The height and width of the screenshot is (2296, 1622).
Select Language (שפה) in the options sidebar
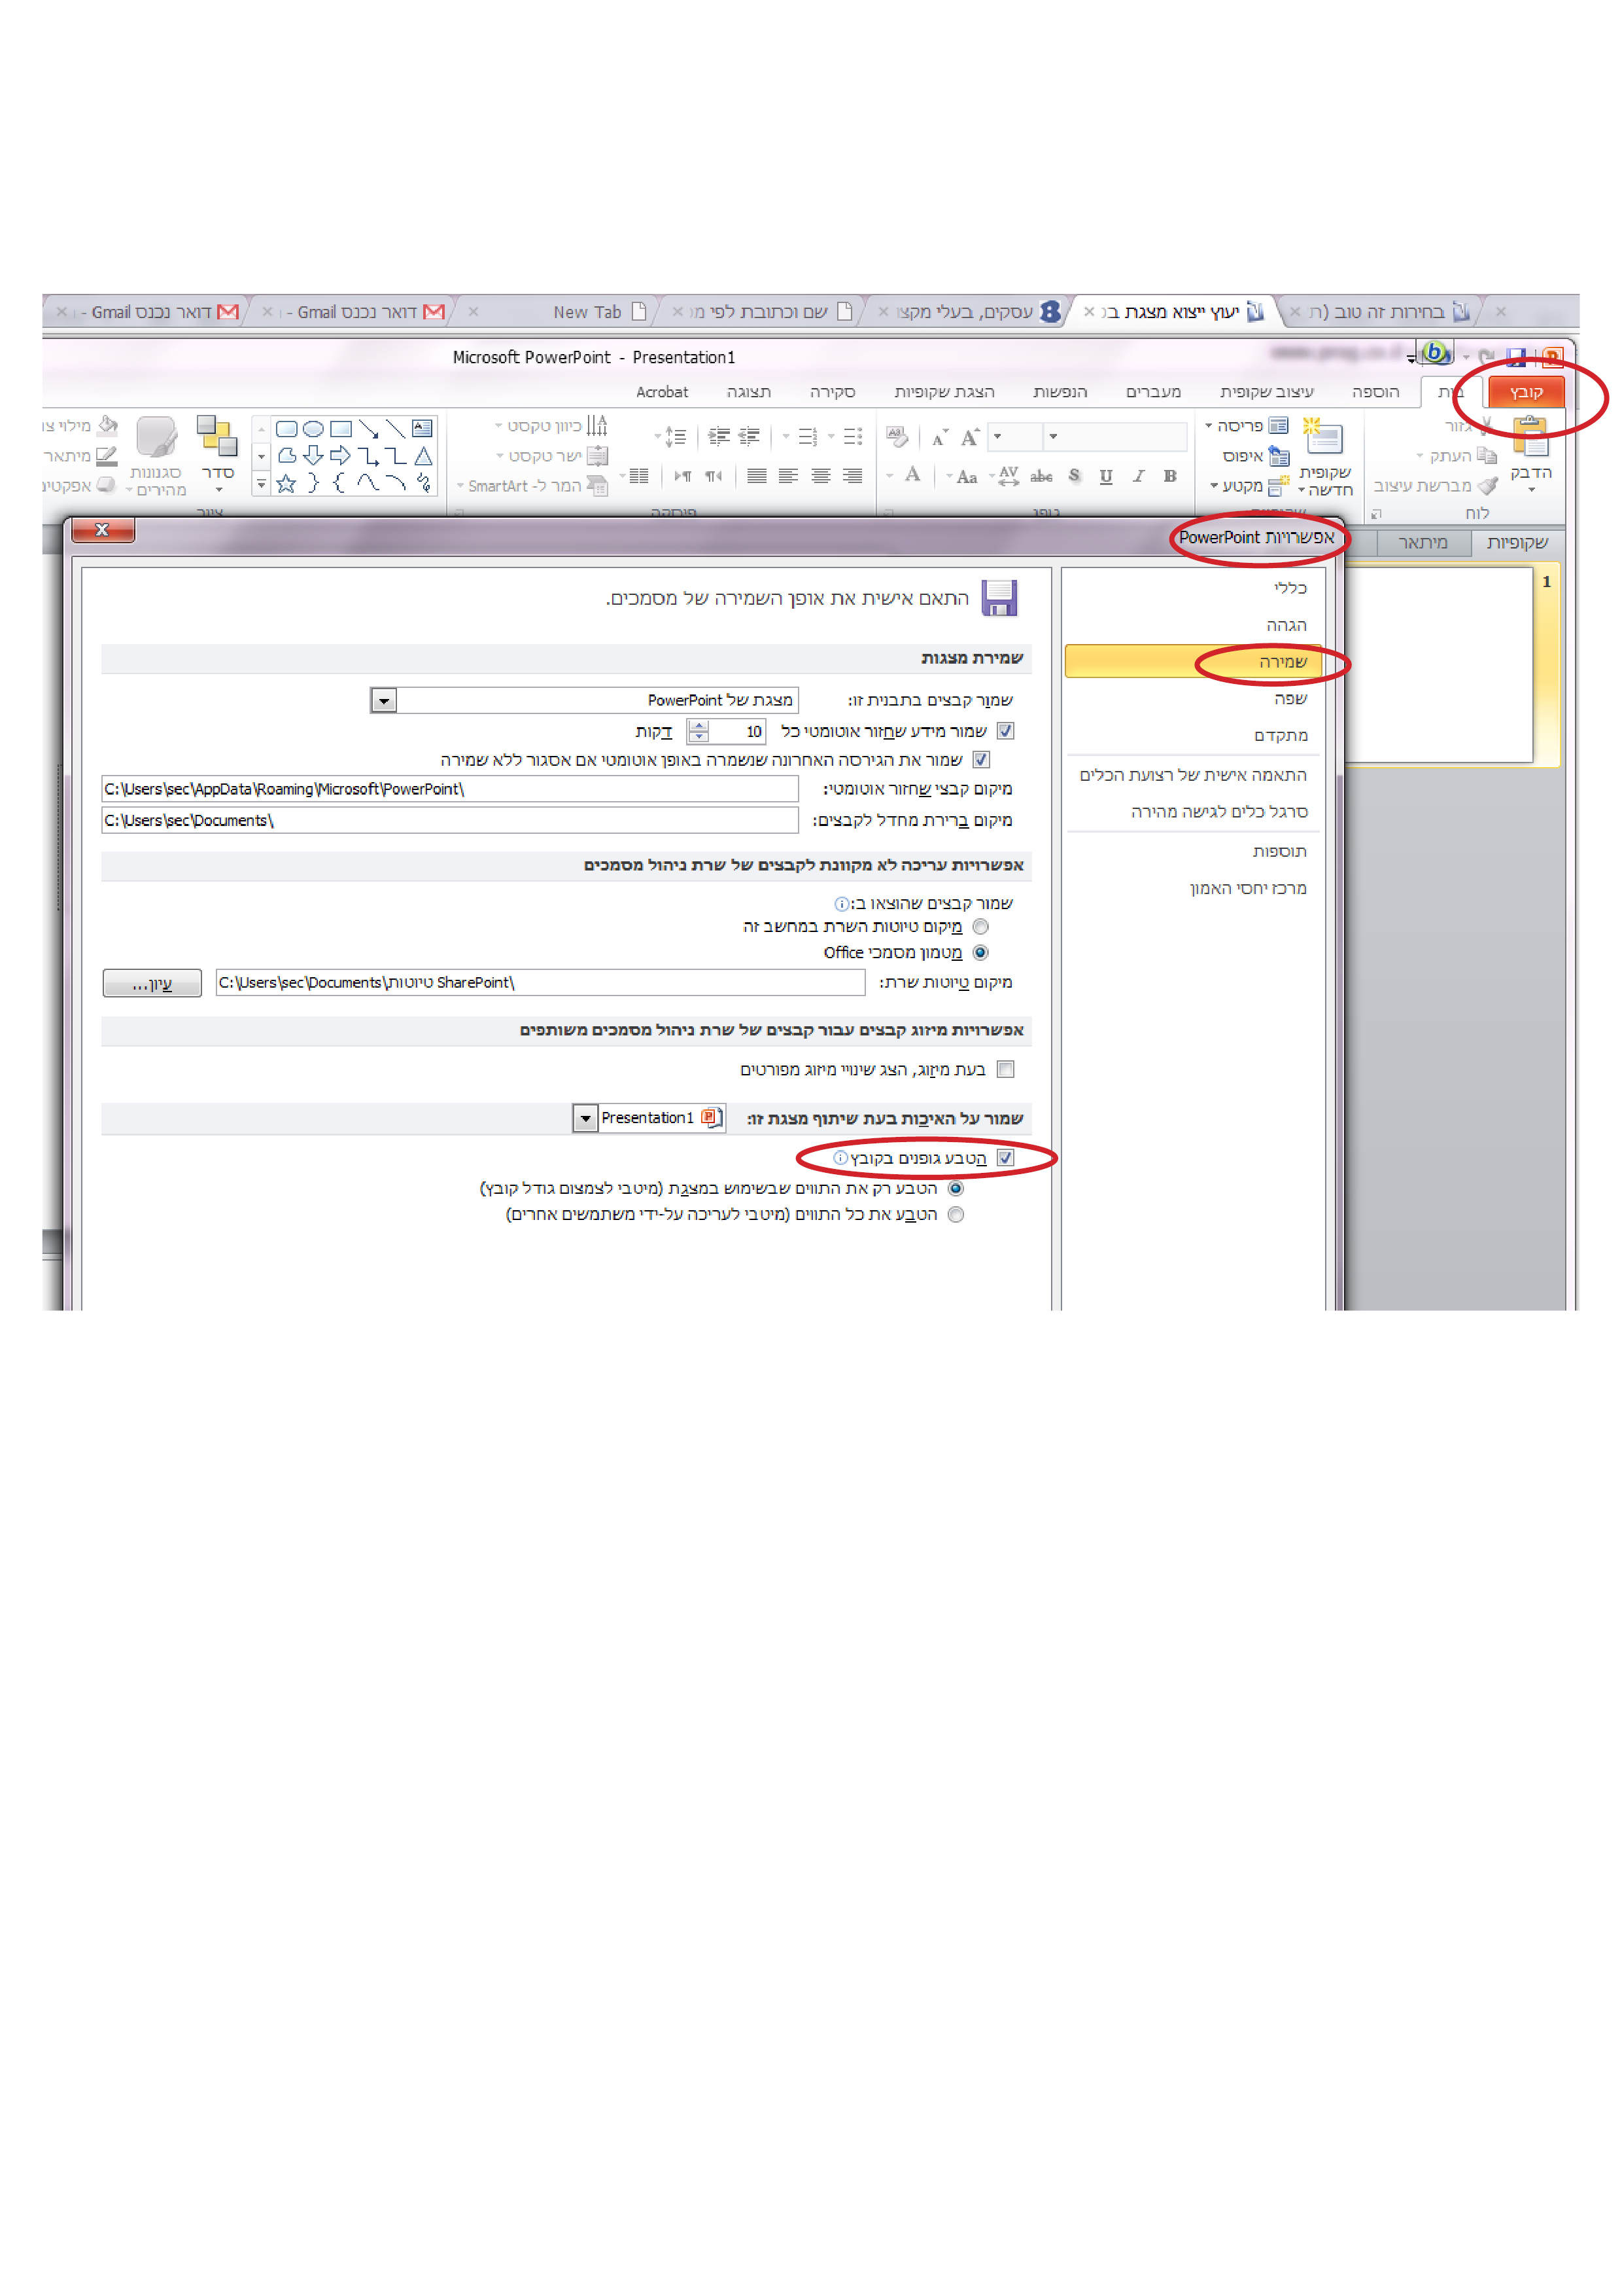point(1289,698)
